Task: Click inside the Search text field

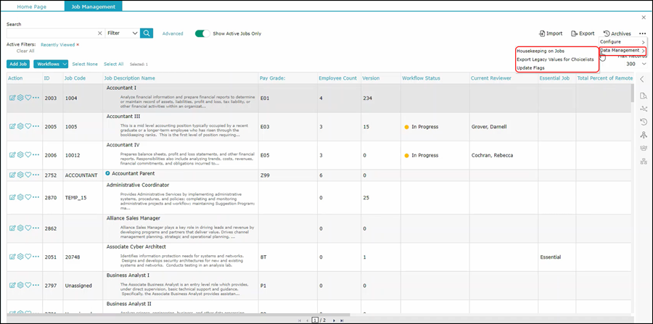Action: pyautogui.click(x=51, y=33)
